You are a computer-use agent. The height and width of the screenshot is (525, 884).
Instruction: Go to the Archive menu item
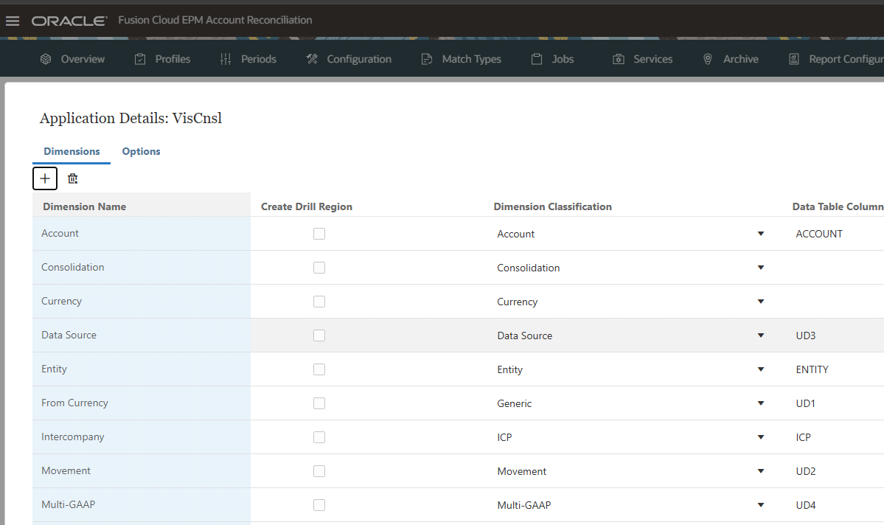pyautogui.click(x=741, y=59)
